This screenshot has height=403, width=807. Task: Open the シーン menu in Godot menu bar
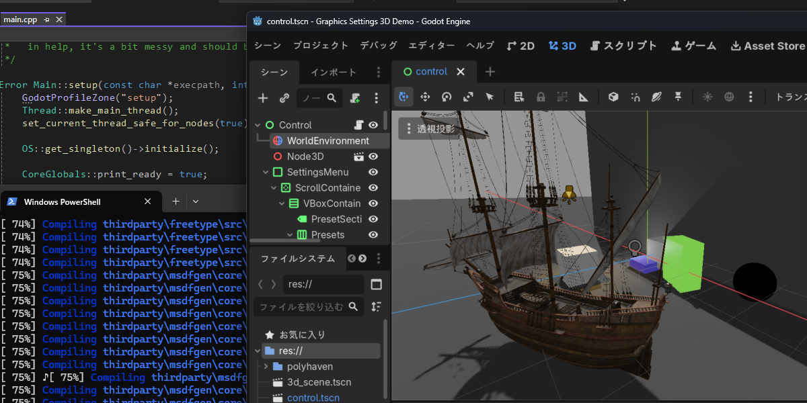268,46
